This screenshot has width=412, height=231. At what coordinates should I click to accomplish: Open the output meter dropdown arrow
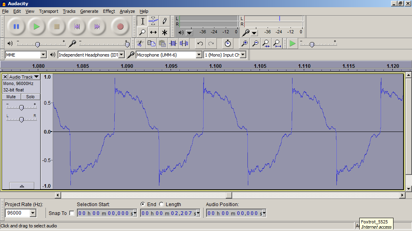pos(189,33)
